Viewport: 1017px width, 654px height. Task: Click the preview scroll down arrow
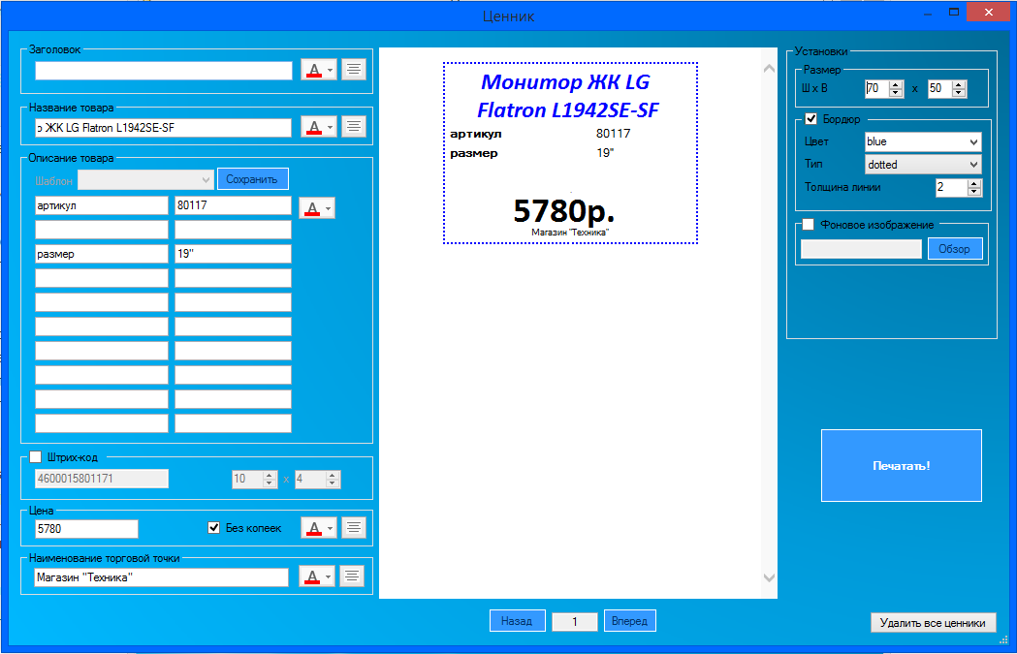tap(769, 577)
